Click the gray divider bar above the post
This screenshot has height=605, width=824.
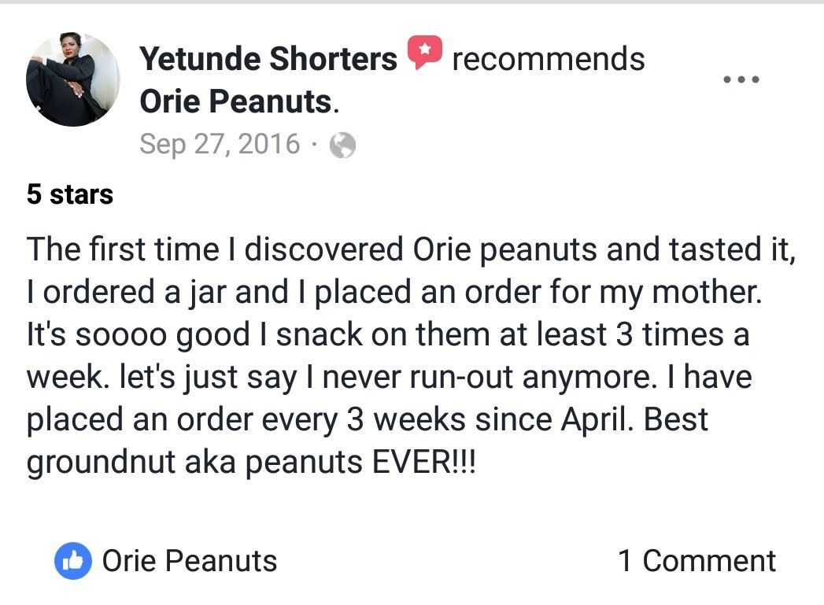[x=412, y=2]
